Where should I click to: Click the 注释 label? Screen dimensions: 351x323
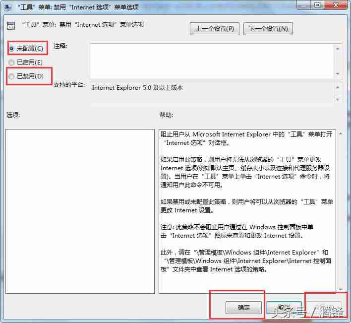point(60,46)
